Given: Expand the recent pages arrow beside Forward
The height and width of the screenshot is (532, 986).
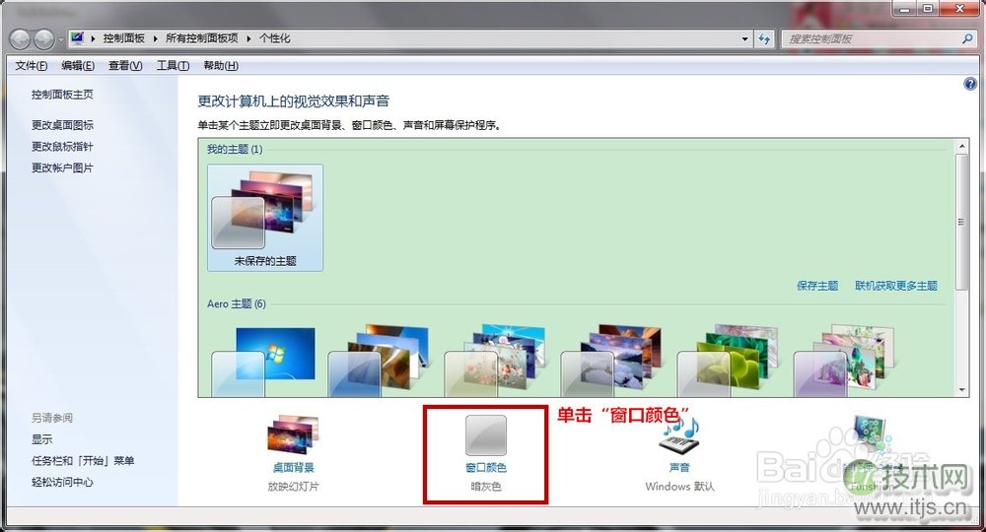Looking at the screenshot, I should coord(60,39).
